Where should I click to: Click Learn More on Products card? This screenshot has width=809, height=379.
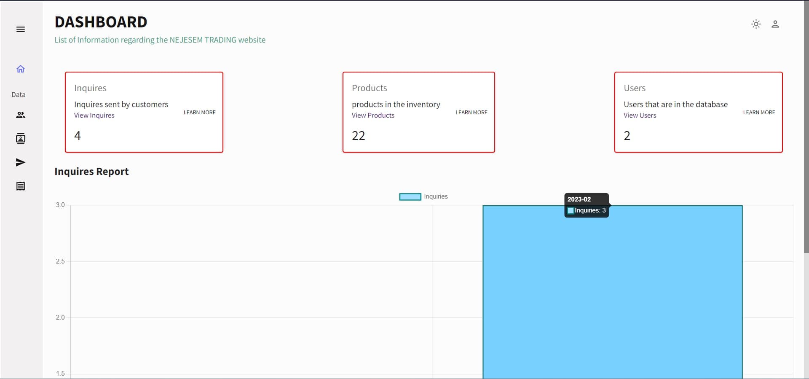click(471, 113)
